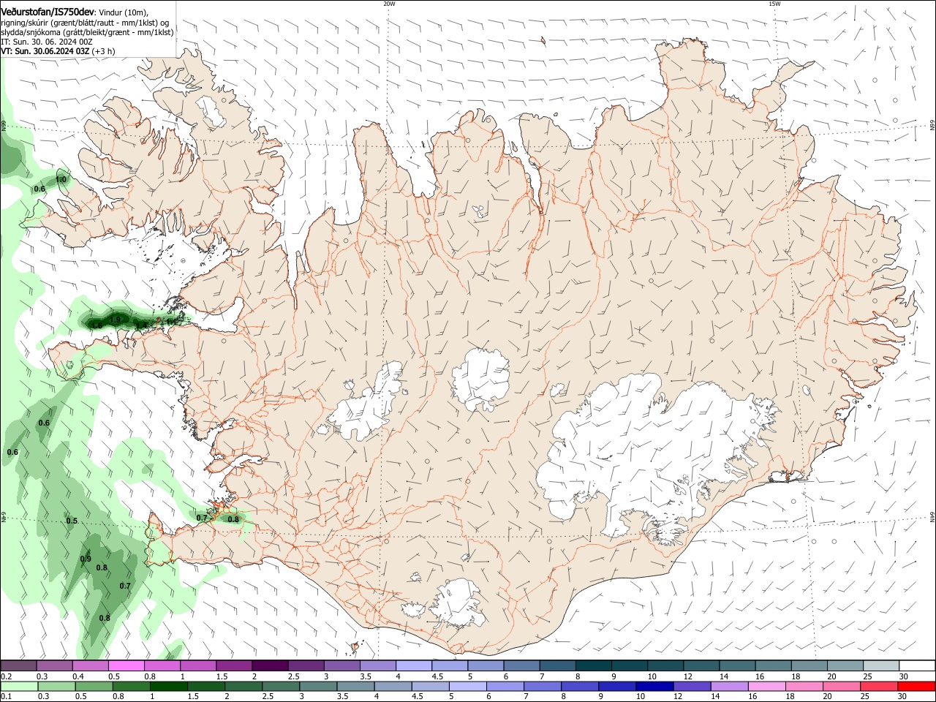This screenshot has height=702, width=936.
Task: Pick the top-row grey swatch above label 25
Action: point(880,665)
